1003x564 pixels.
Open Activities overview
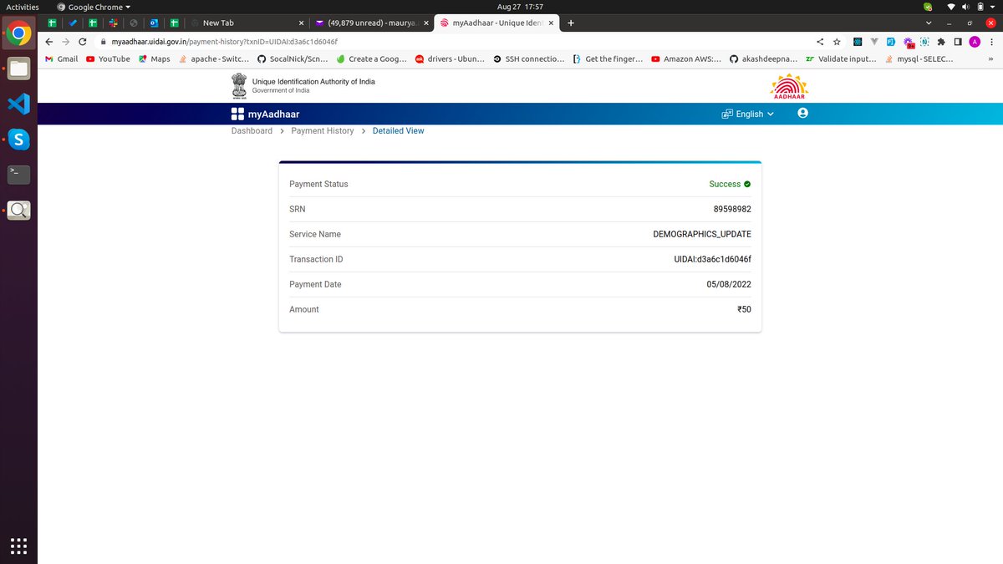(x=23, y=7)
